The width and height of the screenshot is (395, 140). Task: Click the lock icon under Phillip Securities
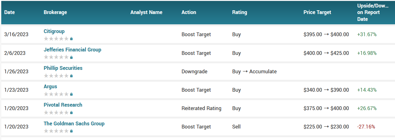(x=71, y=76)
